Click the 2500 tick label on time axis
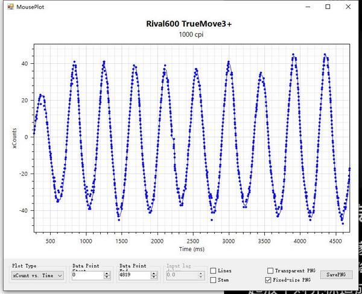This screenshot has height=294, width=362. click(x=193, y=241)
